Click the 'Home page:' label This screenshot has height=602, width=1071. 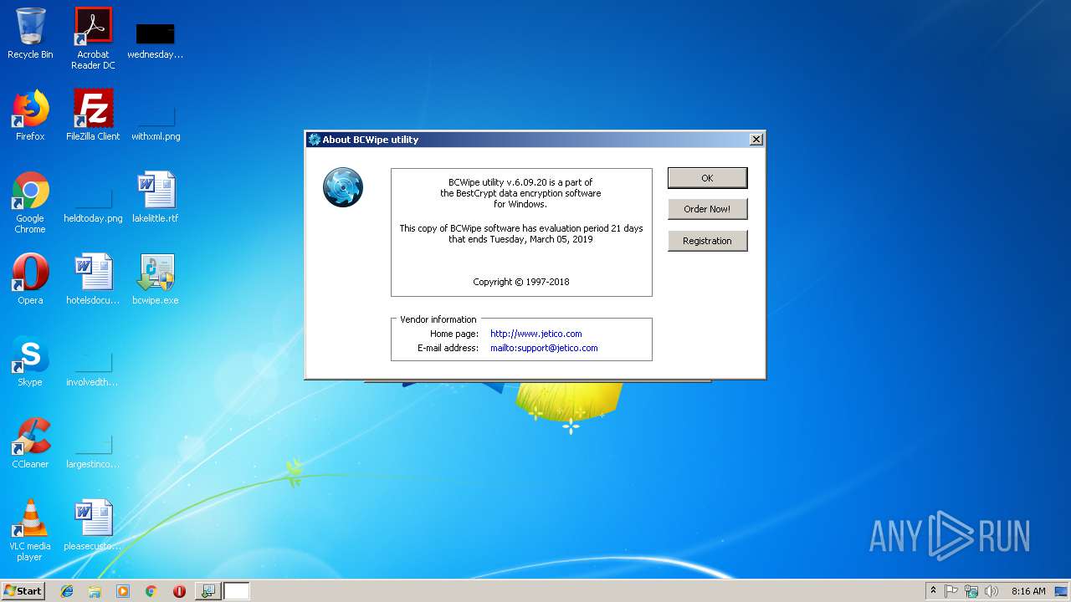point(454,334)
